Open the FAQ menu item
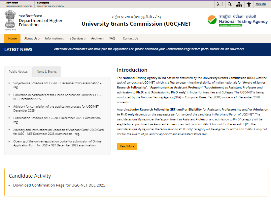271x200 pixels. point(112,38)
